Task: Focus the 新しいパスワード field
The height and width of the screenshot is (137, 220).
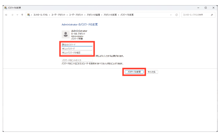Action: [x=77, y=49]
